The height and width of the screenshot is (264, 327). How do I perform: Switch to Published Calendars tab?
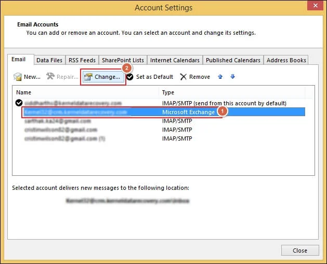coord(233,60)
